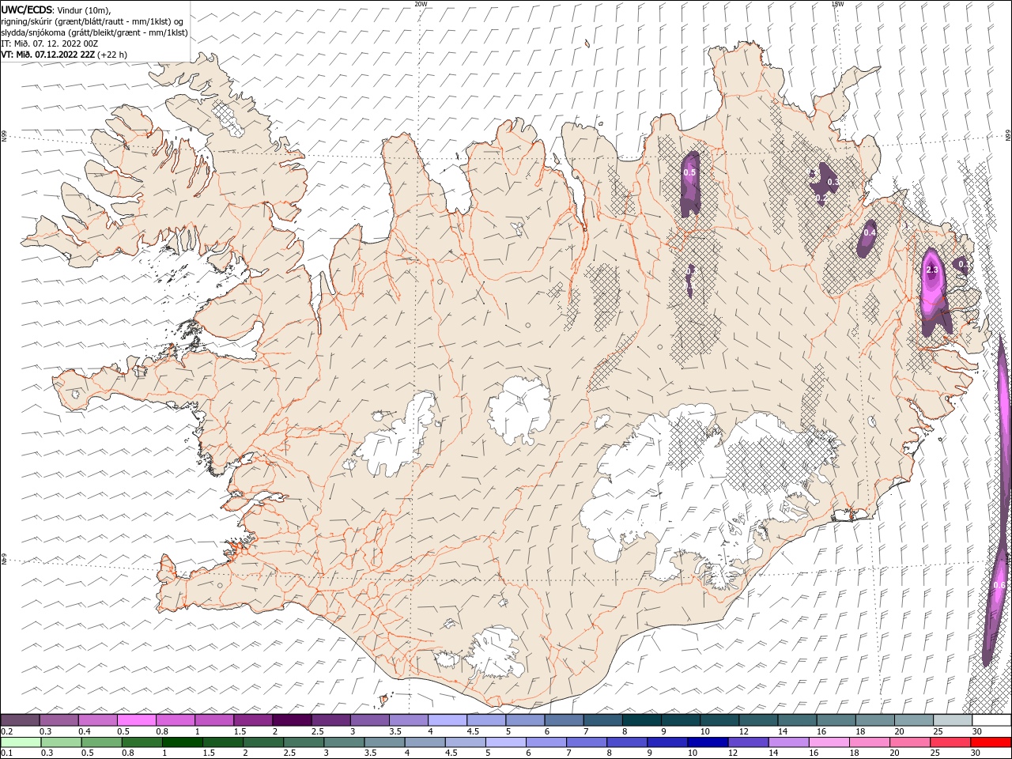Select dark mauve 0.2 swatch in upper legend row

pos(21,720)
